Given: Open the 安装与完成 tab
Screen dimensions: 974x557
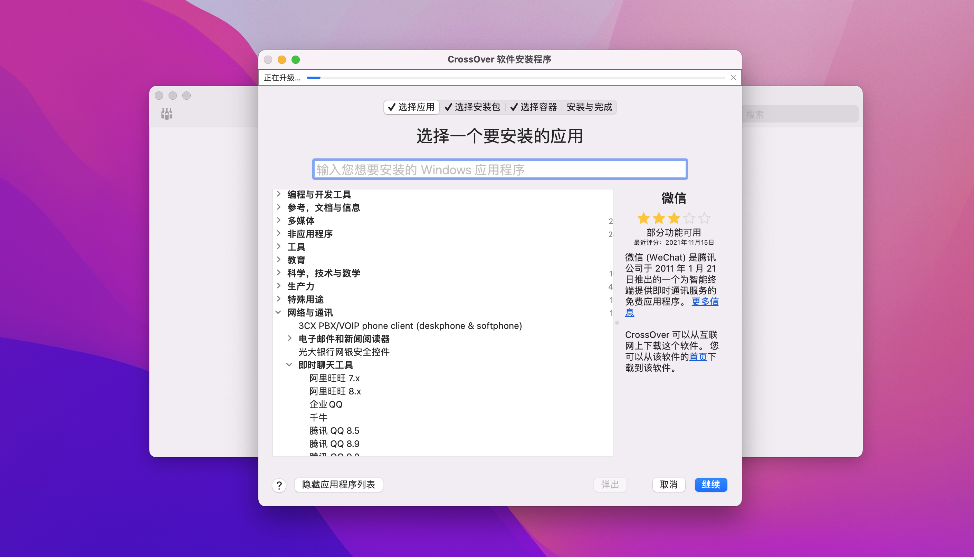Looking at the screenshot, I should tap(589, 107).
